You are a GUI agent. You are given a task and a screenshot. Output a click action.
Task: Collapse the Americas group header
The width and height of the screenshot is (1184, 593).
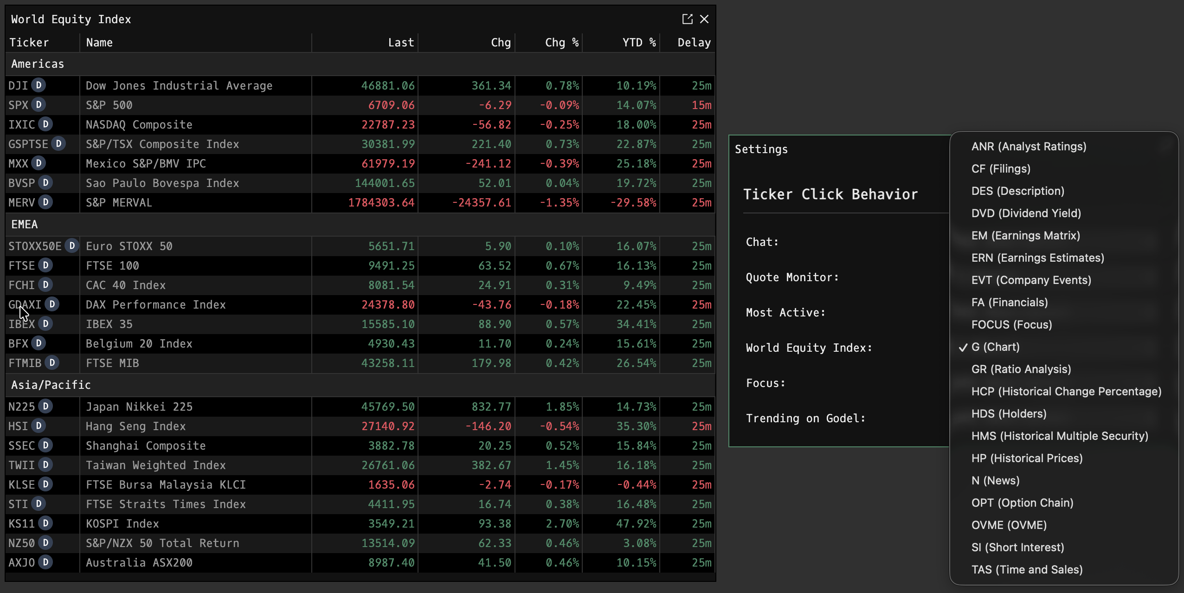point(360,64)
